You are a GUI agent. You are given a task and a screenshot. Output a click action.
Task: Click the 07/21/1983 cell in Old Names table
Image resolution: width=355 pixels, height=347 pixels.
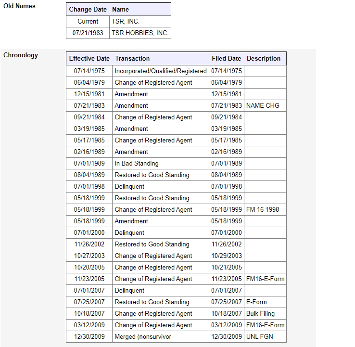coord(88,33)
